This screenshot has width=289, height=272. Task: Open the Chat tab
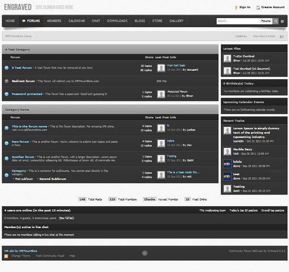(x=96, y=21)
